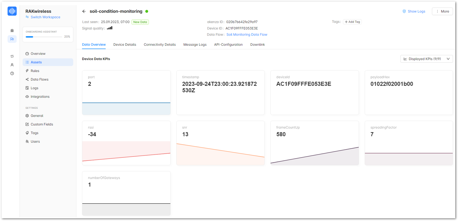Click the repeat arrows icon in left rail
Viewport: 458px width, 221px height.
pos(12,56)
